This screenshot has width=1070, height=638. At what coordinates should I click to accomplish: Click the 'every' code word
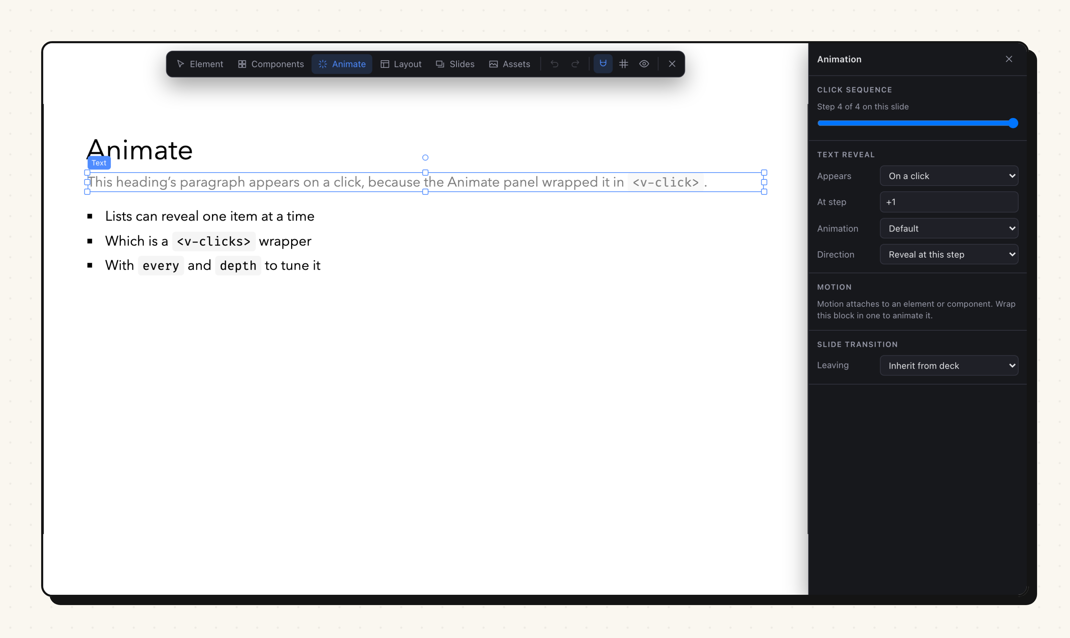coord(161,266)
